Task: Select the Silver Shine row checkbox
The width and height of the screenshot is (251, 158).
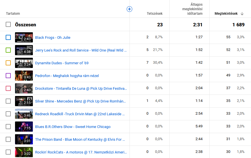Action: (x=8, y=101)
